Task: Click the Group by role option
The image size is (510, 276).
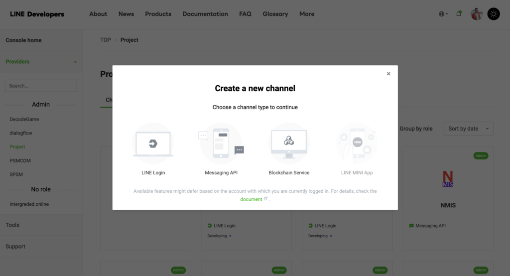Action: coord(416,129)
